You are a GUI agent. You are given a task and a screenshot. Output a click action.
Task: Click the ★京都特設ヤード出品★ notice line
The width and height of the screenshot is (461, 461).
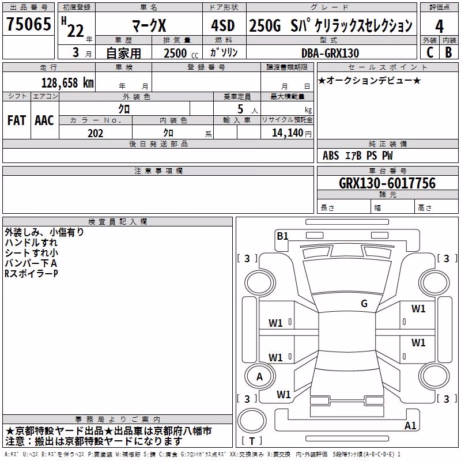click(x=108, y=431)
